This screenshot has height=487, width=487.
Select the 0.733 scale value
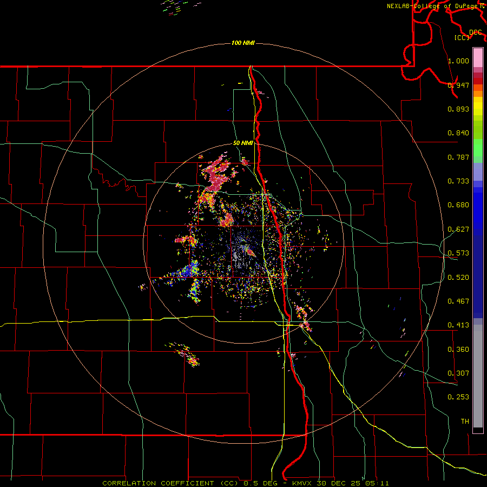(x=458, y=181)
